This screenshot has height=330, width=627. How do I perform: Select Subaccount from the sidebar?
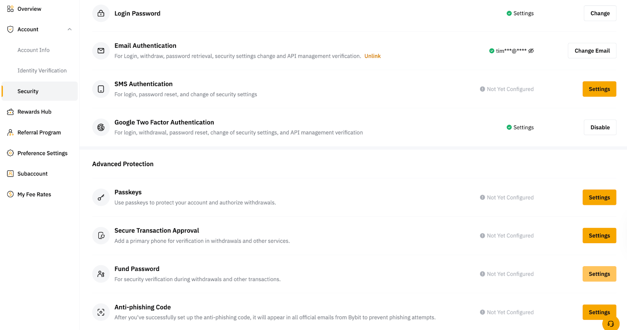pos(33,174)
